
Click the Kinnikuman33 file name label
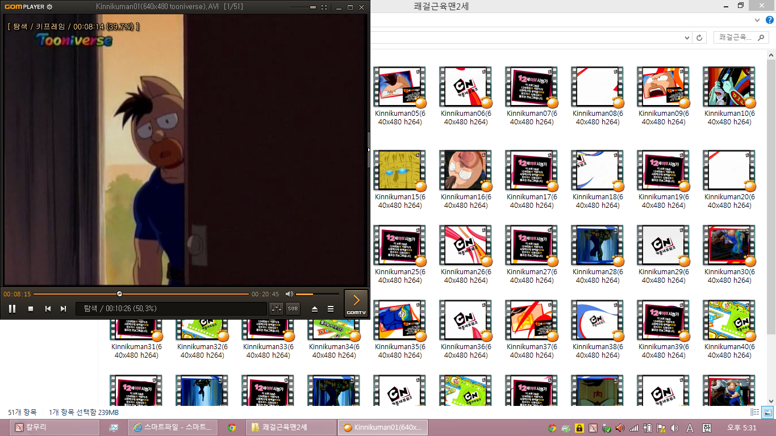coord(268,351)
